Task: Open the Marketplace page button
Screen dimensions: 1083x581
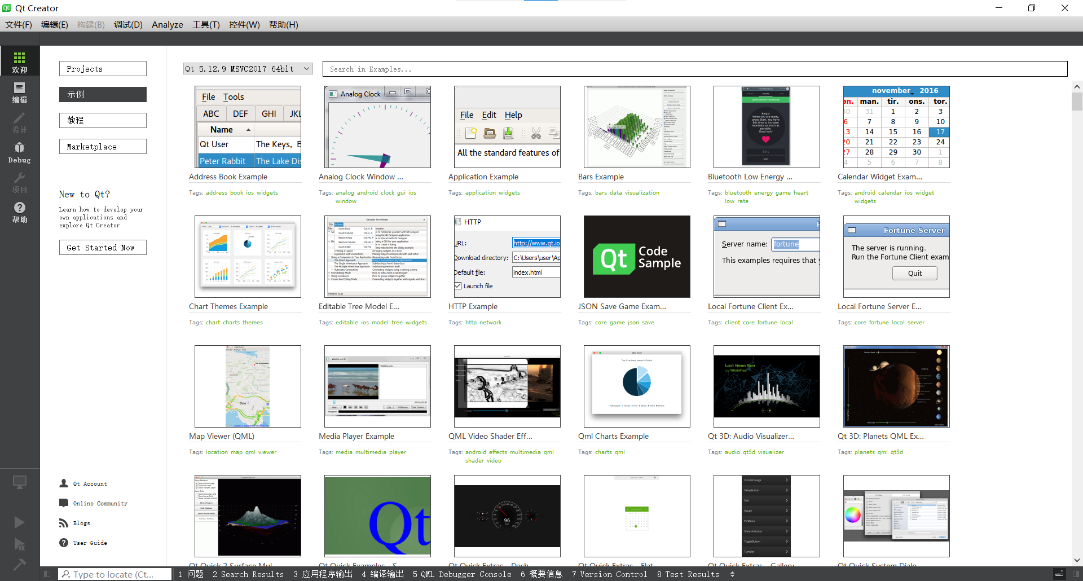Action: 103,147
